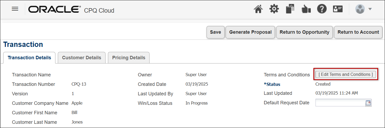The width and height of the screenshot is (385, 128).
Task: Open the hamburger navigation menu
Action: click(x=15, y=9)
